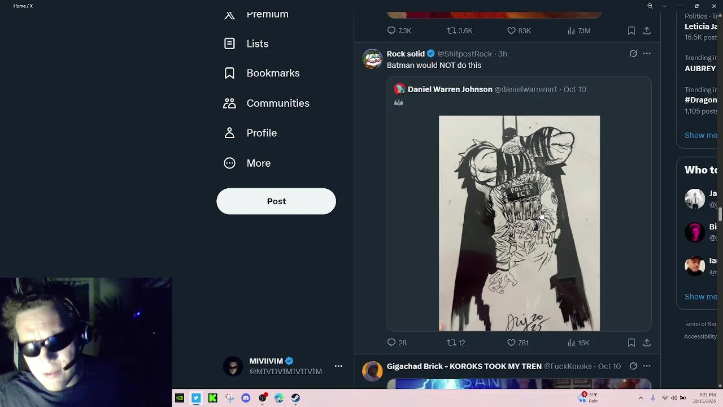Expand the hidden system tray icons

tap(641, 398)
